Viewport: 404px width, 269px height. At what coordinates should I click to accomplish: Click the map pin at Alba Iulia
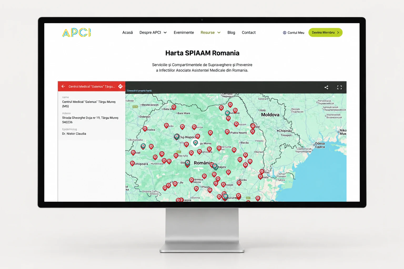click(x=176, y=156)
